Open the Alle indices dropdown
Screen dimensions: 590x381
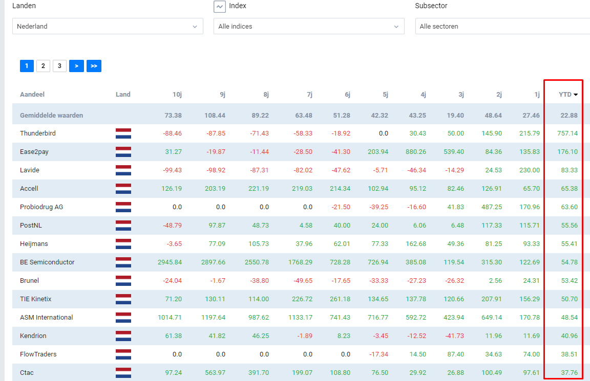click(x=309, y=26)
